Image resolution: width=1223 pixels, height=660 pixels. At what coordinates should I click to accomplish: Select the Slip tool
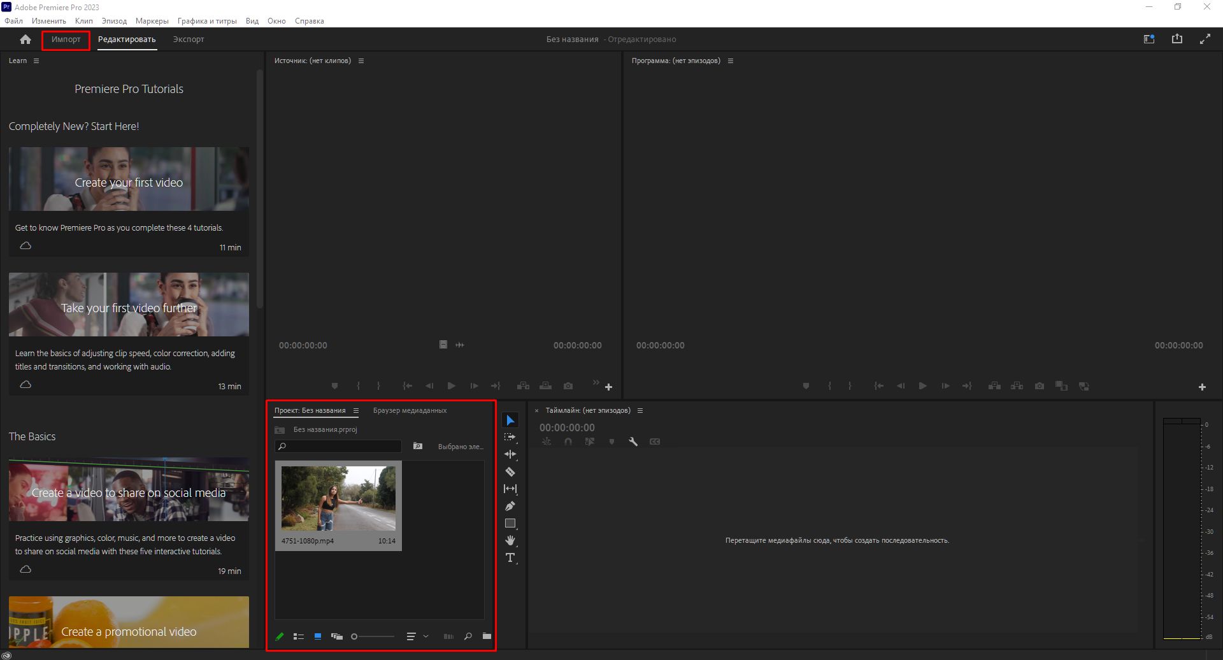(x=510, y=489)
